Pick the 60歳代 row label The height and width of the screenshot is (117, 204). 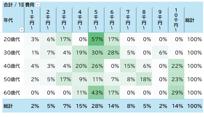[x=12, y=93]
